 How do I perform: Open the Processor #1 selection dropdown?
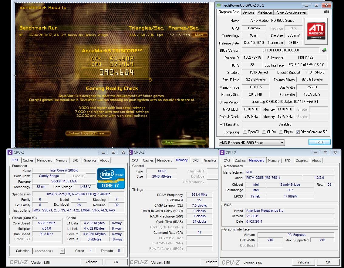click(x=49, y=251)
